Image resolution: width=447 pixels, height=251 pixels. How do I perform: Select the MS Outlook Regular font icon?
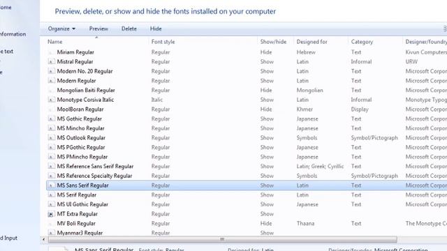pos(51,138)
